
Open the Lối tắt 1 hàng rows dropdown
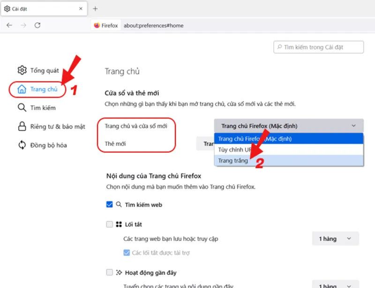pyautogui.click(x=335, y=238)
